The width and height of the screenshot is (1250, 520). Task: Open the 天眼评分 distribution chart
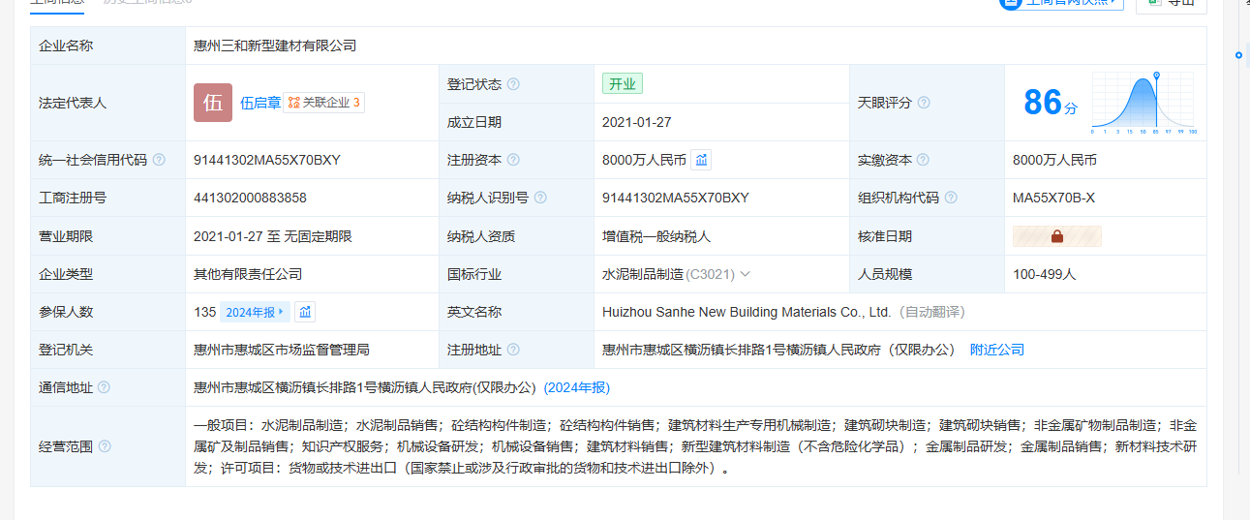pos(1143,103)
